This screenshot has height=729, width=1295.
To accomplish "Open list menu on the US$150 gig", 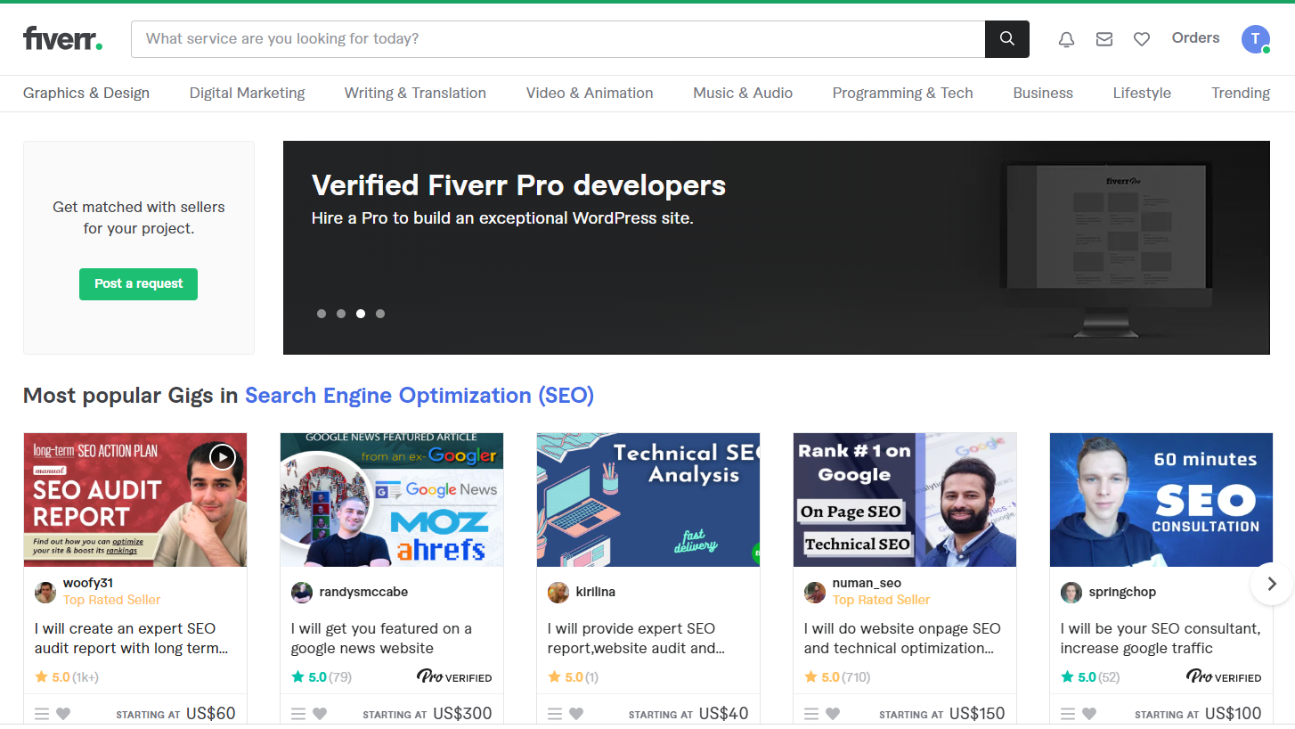I will (811, 714).
